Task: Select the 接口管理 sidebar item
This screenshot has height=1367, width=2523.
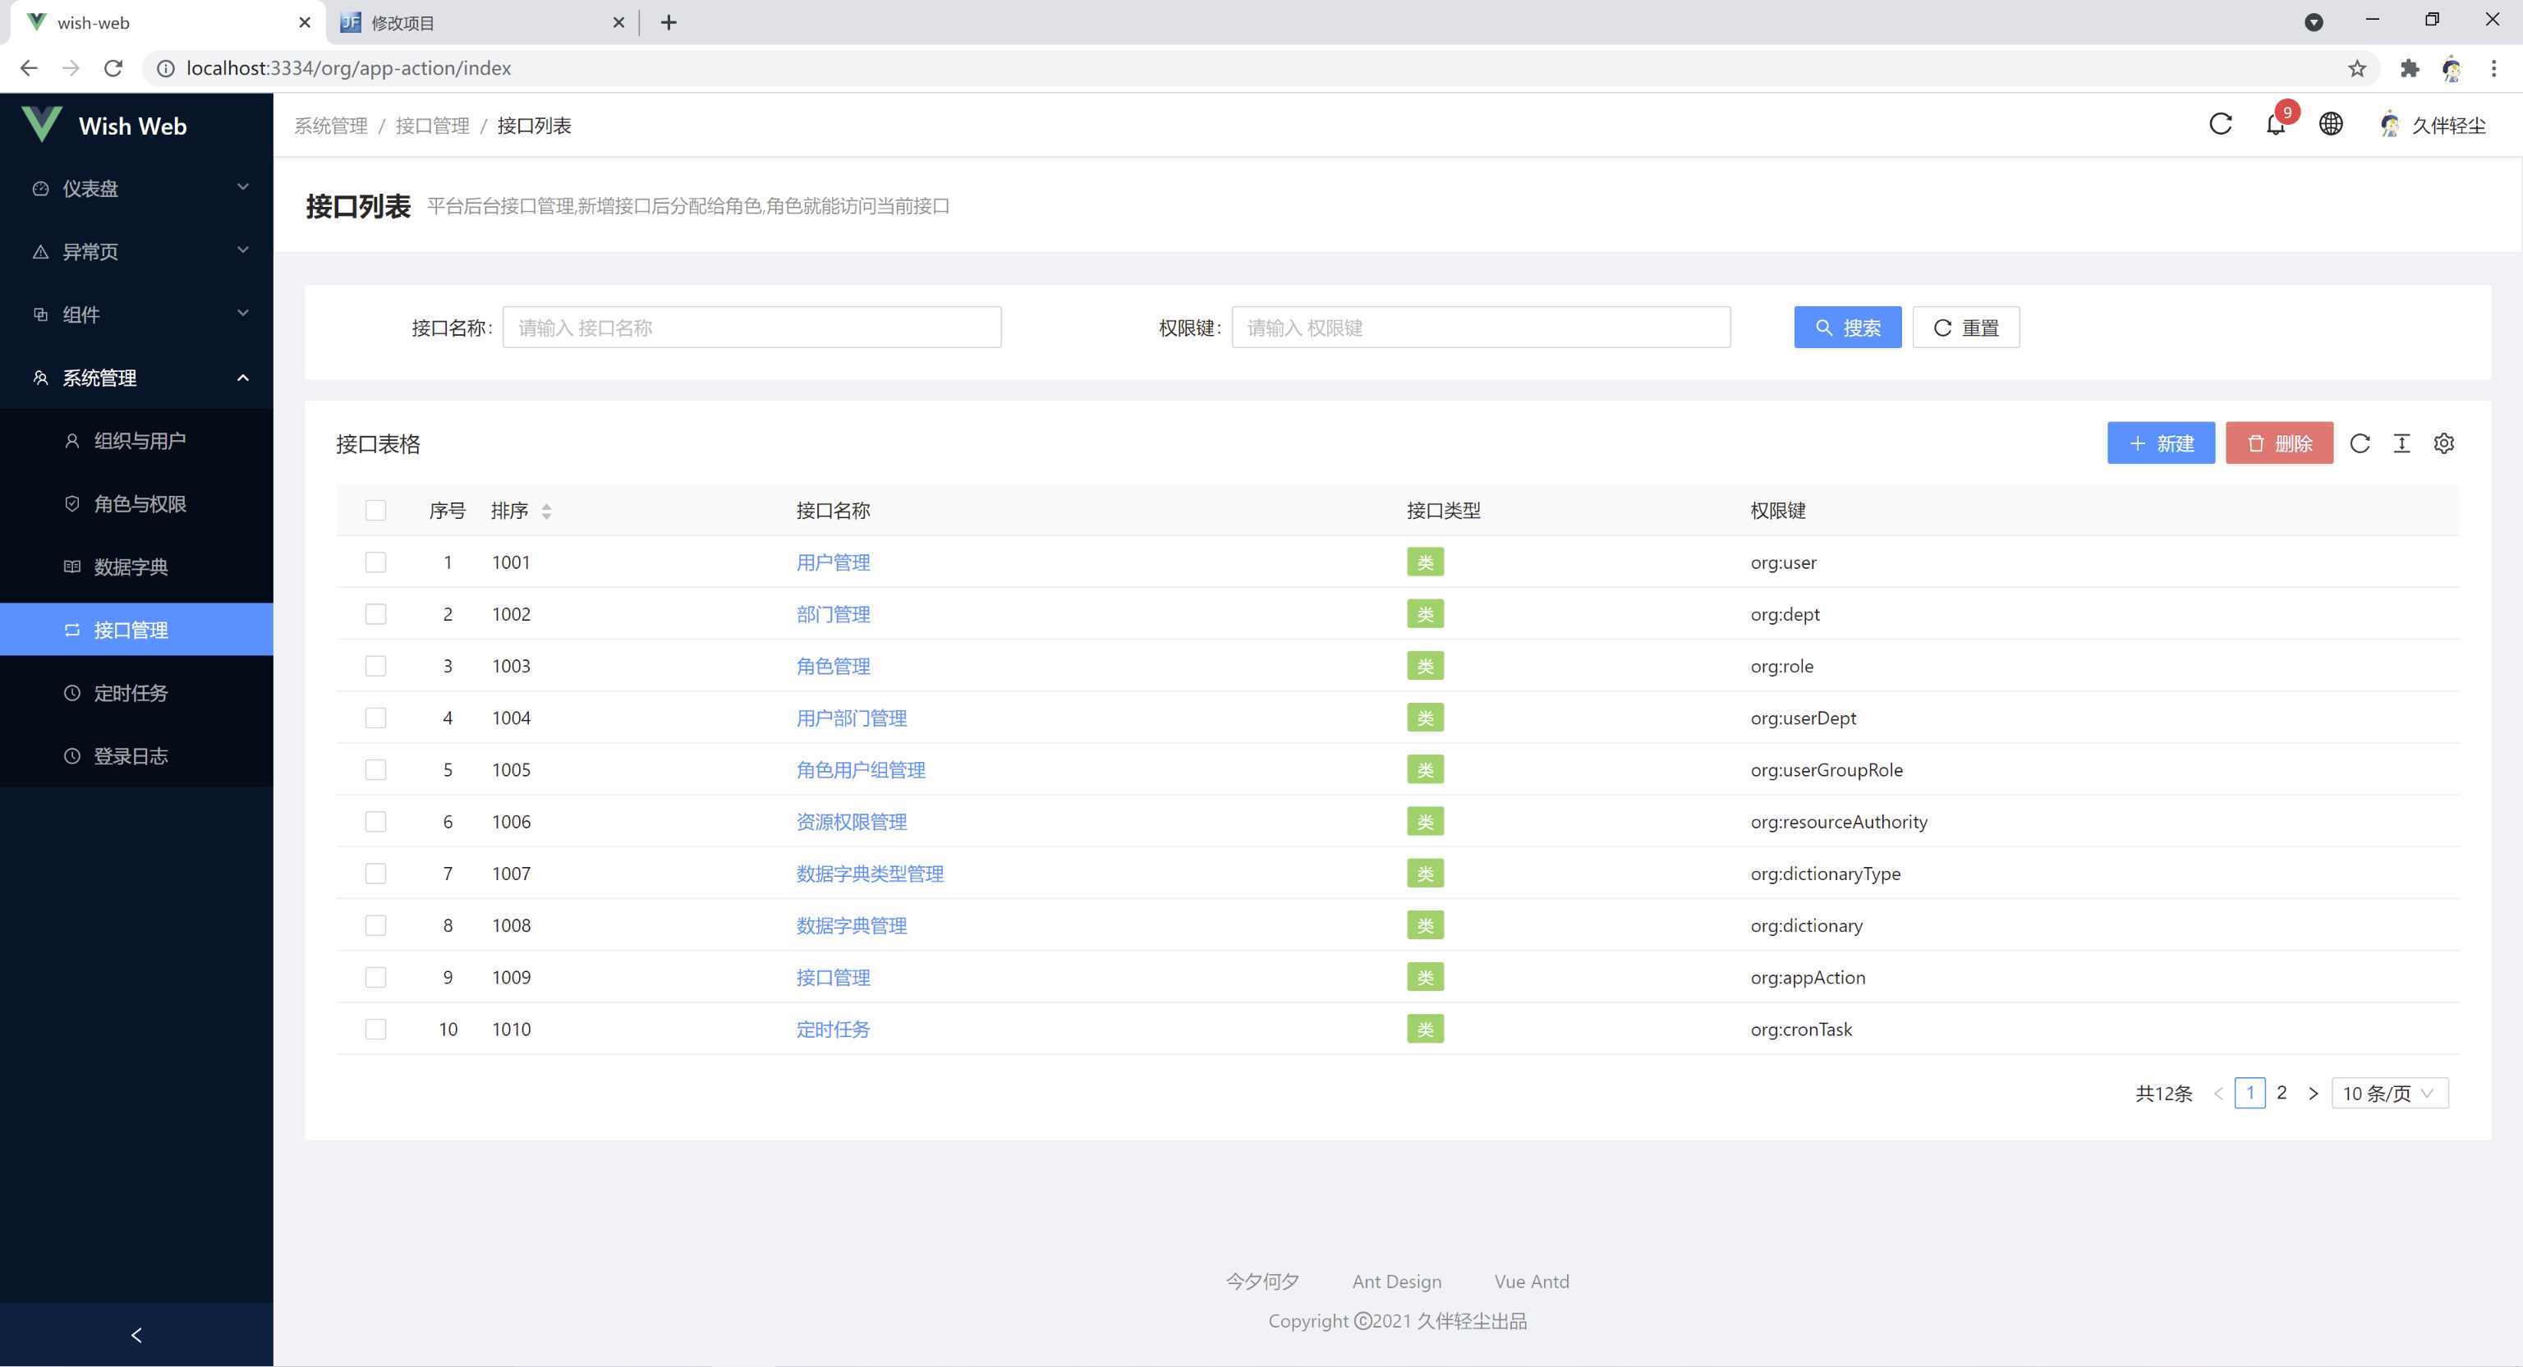Action: [136, 630]
